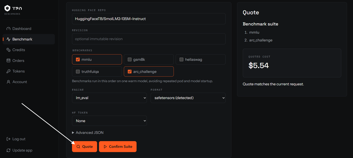Click the 'Benchmark suite' heading
Viewport: 353px width, 158px height.
click(261, 24)
